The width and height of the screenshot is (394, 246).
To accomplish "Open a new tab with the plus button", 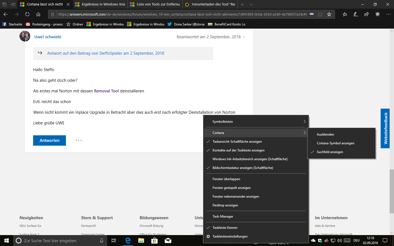I will [x=242, y=4].
